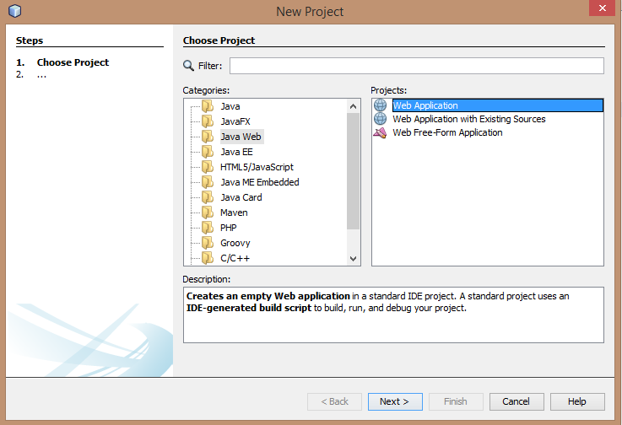Select the Maven category
622x425 pixels.
[234, 212]
